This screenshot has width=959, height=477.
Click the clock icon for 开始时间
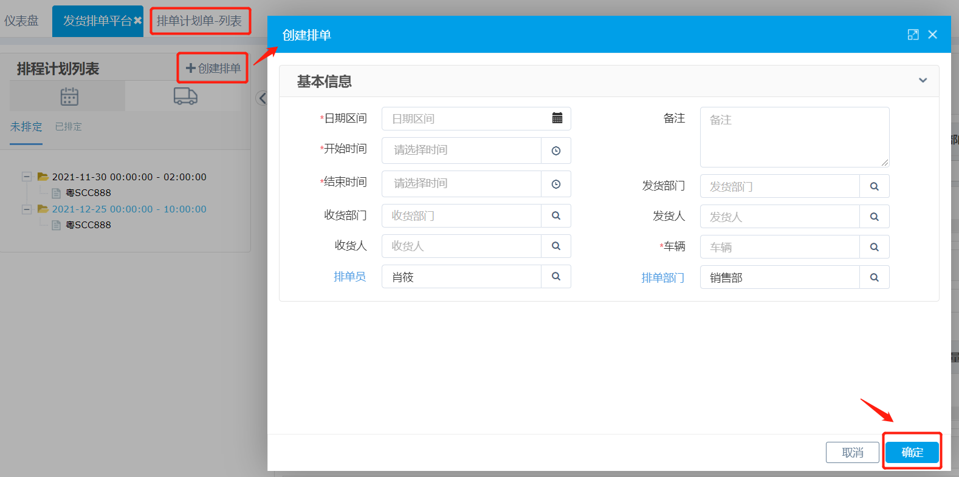pyautogui.click(x=556, y=151)
